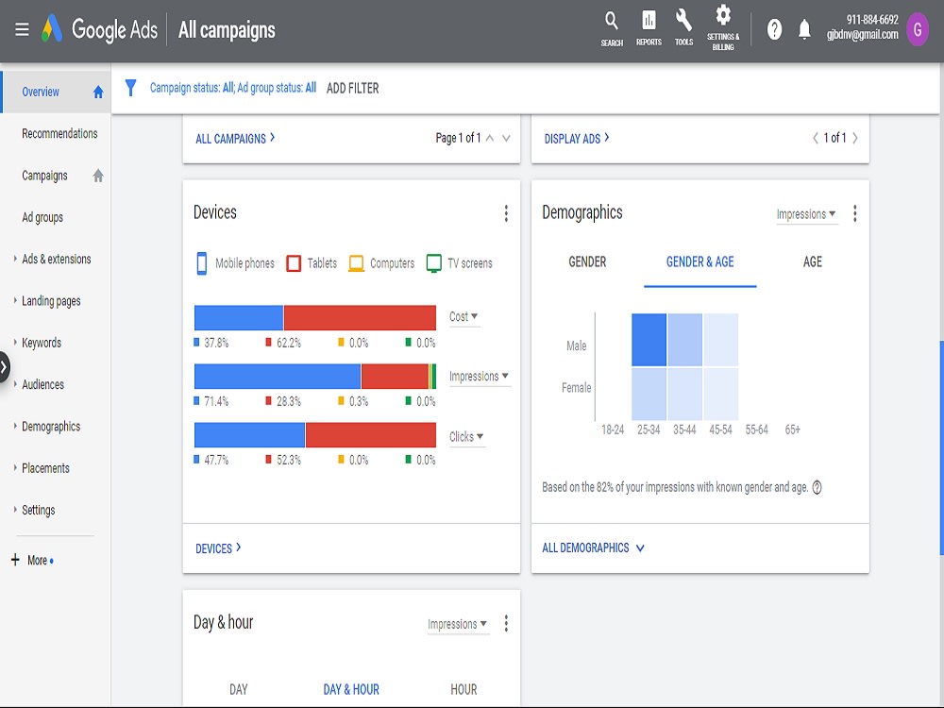The image size is (944, 708).
Task: Go to next campaigns page arrow
Action: coord(506,138)
